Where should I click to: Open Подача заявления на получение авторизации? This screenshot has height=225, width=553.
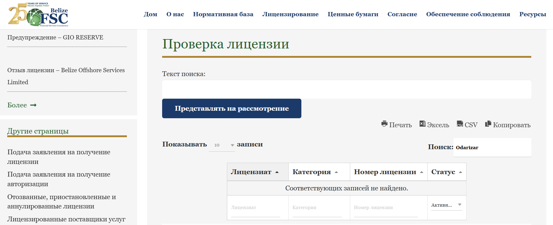[x=59, y=179]
